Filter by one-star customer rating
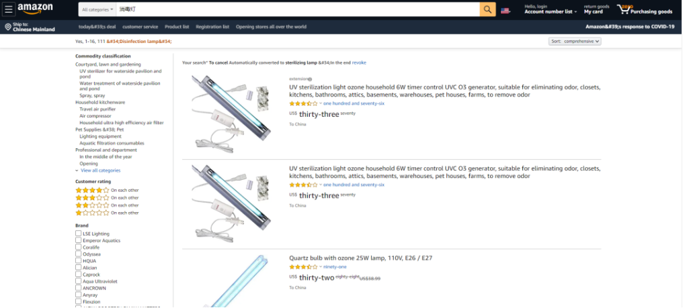Viewport: 683px width, 308px height. [x=92, y=213]
